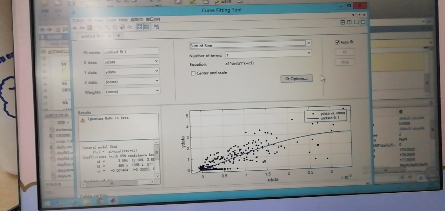Select CR3000 file in MATLAB folder panel
Image resolution: width=445 pixels, height=211 pixels.
click(x=64, y=135)
